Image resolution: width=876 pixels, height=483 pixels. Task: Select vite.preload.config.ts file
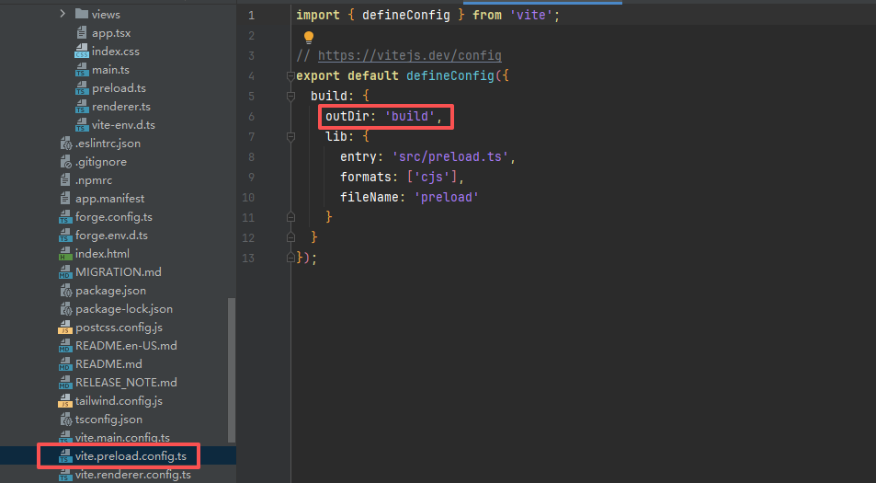pos(131,456)
